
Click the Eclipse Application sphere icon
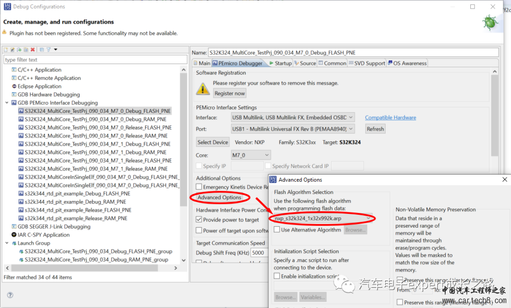[x=14, y=87]
